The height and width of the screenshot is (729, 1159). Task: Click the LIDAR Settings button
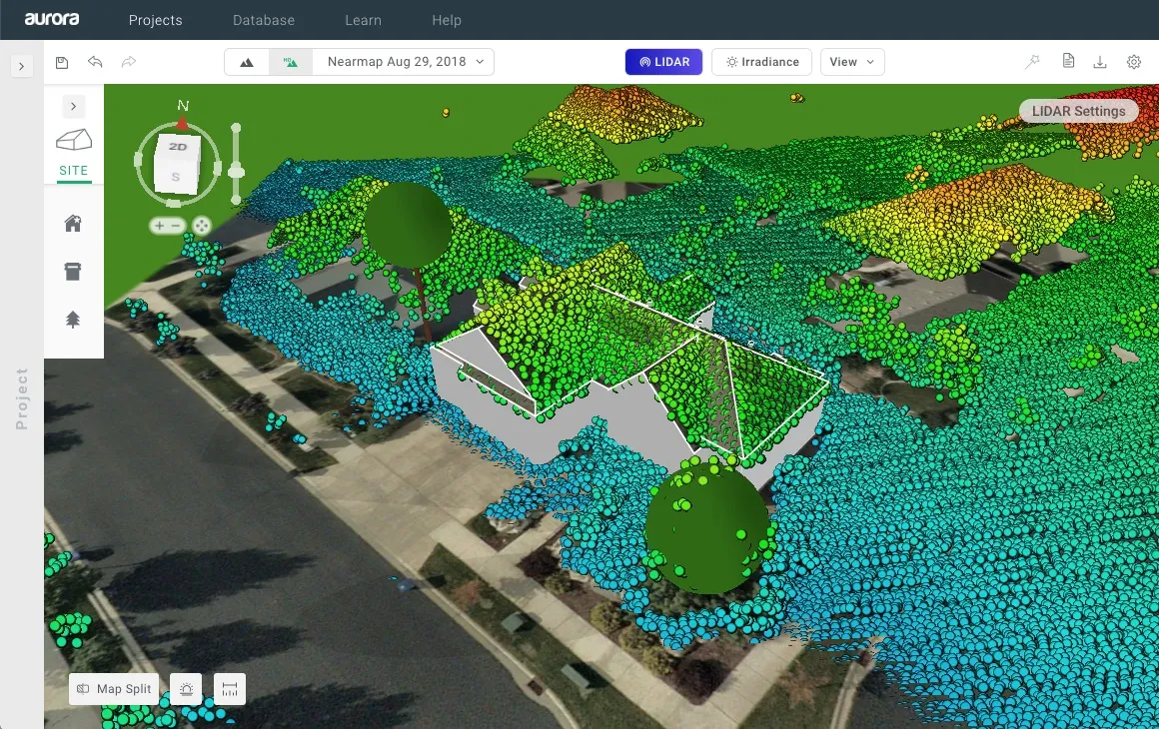tap(1078, 111)
